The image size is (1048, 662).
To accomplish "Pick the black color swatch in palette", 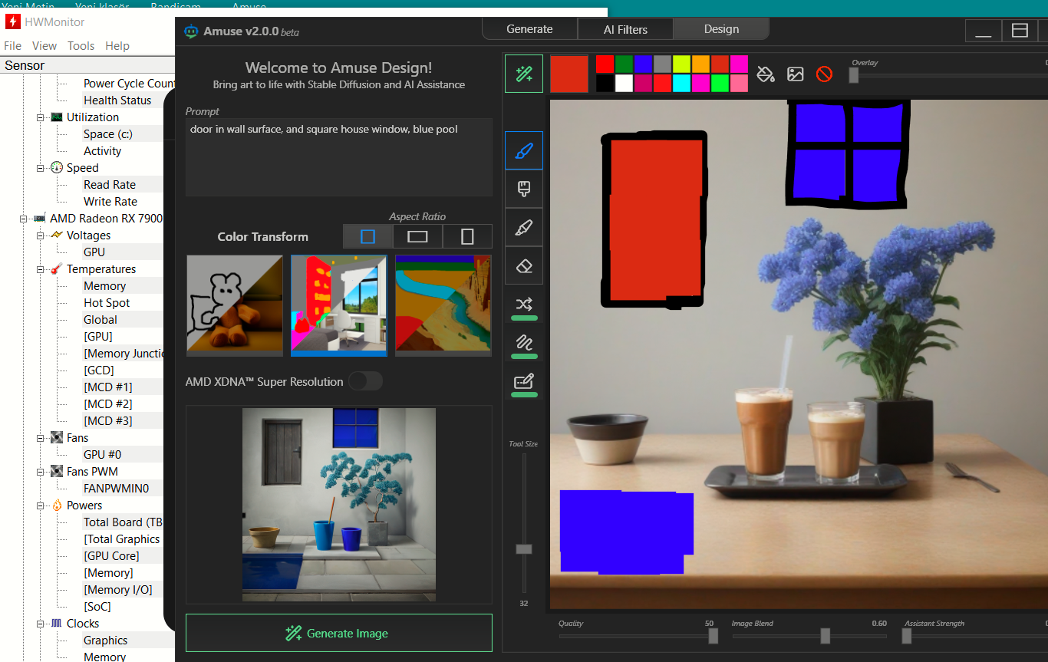I will (x=605, y=83).
